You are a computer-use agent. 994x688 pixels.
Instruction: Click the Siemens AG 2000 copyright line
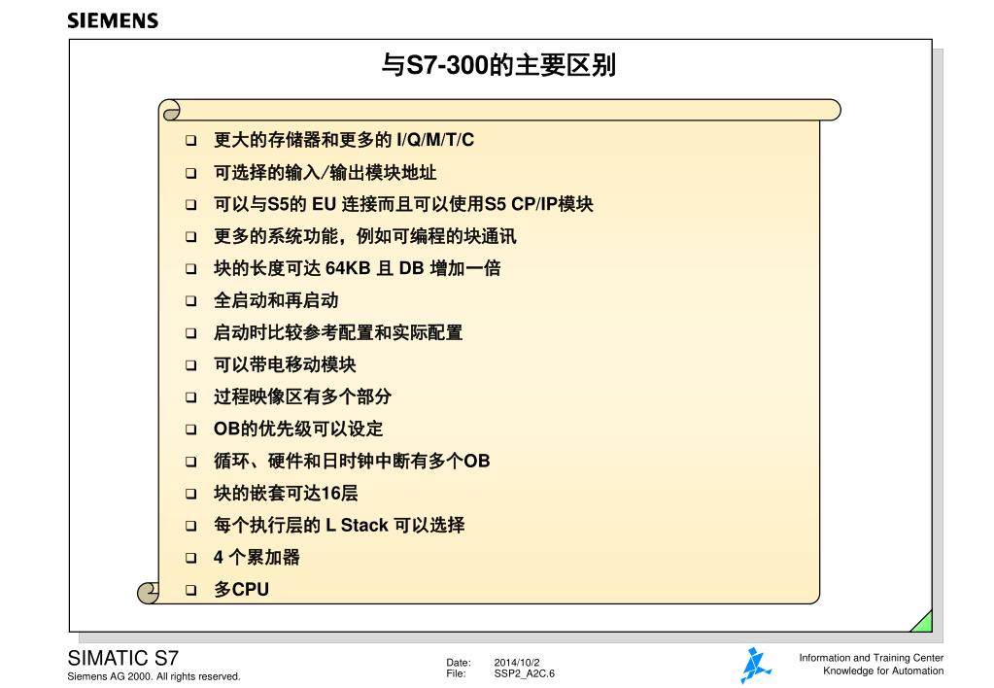click(x=154, y=676)
